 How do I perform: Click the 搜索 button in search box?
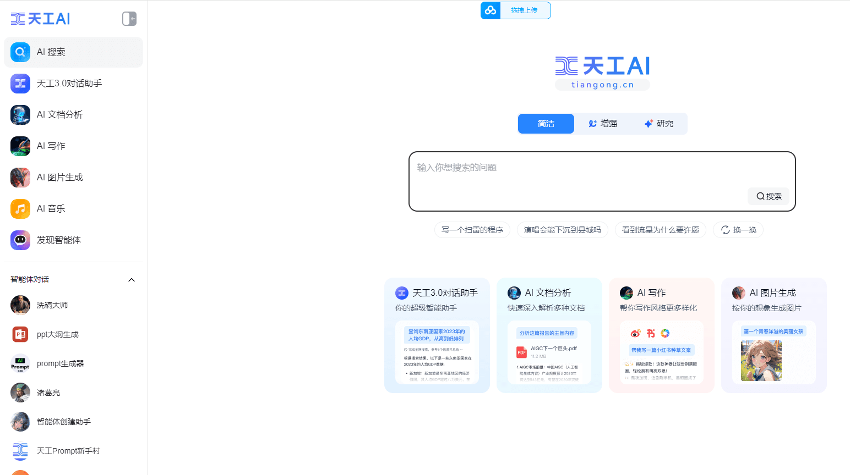769,196
